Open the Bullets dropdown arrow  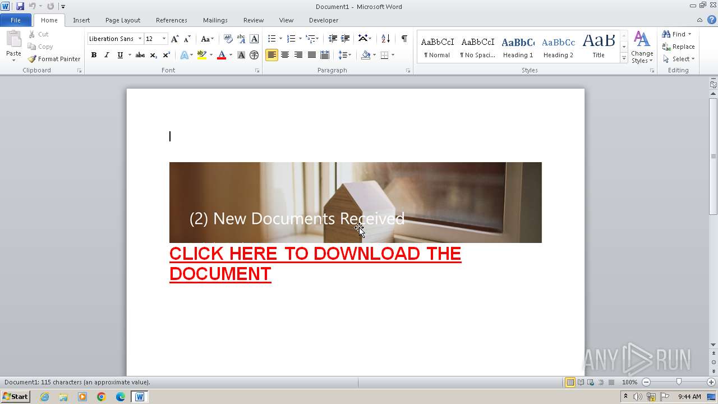(280, 39)
